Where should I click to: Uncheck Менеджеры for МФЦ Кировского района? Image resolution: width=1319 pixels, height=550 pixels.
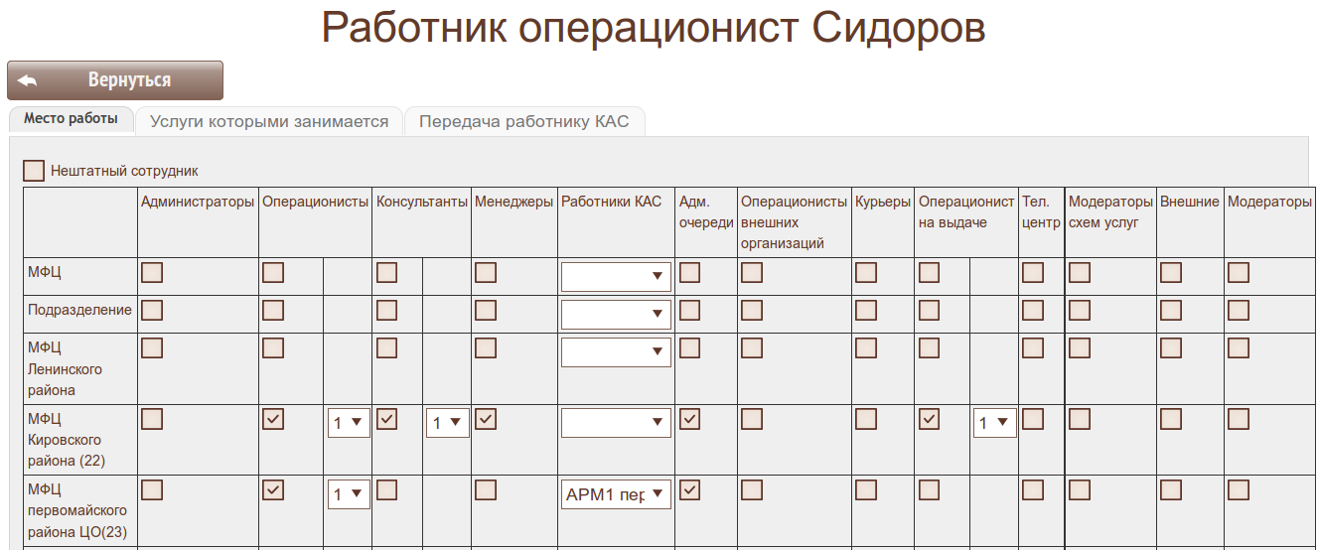click(486, 420)
